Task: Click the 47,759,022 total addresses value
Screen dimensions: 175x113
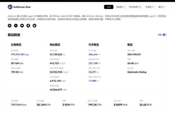Action: click(x=56, y=54)
